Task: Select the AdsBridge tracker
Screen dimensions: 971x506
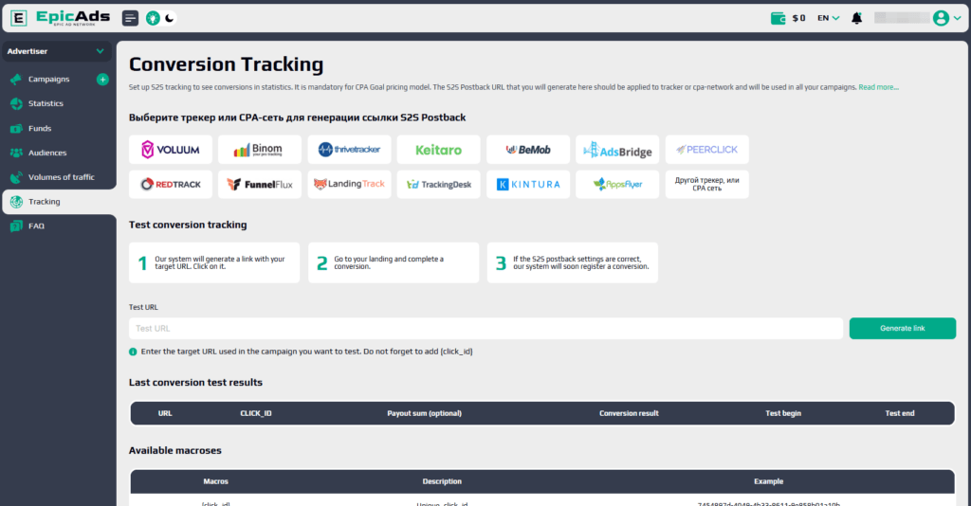Action: 617,150
